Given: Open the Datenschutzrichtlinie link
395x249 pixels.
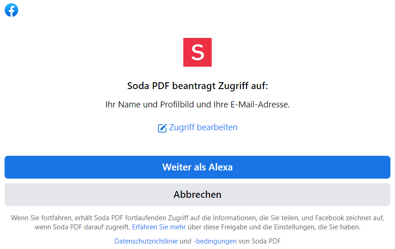Looking at the screenshot, I should click(x=146, y=241).
